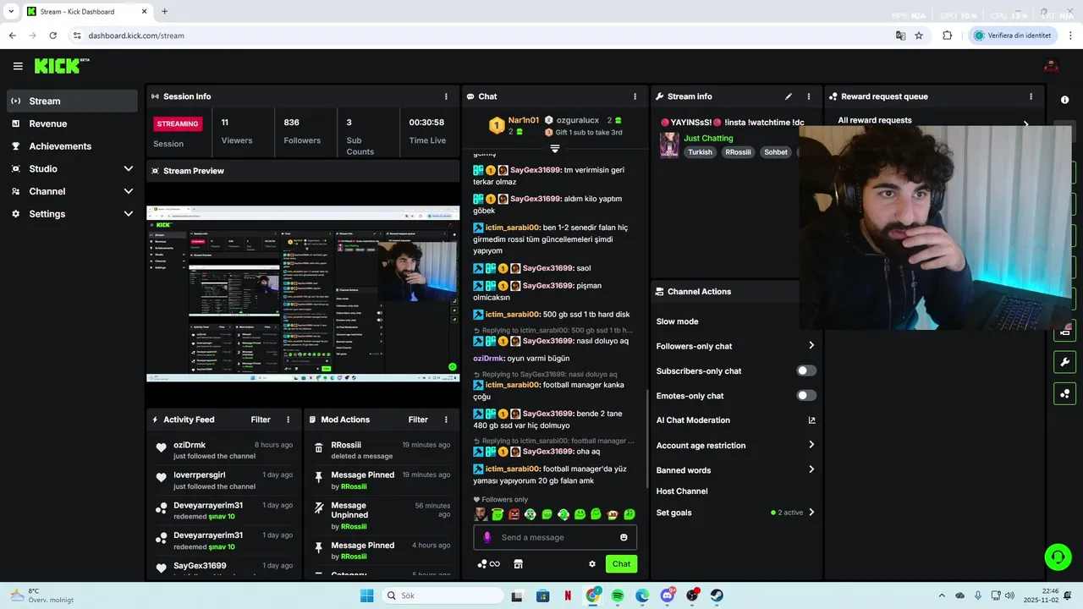Click the address bar URL
Image resolution: width=1083 pixels, height=609 pixels.
point(136,36)
